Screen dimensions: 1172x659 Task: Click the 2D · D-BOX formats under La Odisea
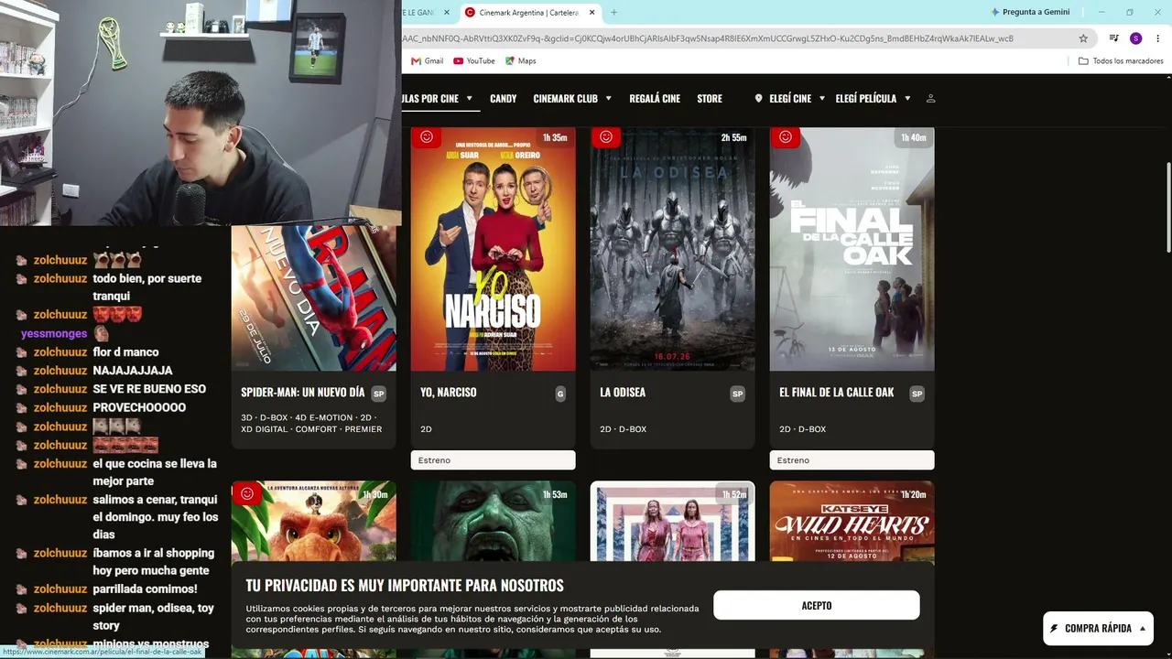click(x=624, y=429)
